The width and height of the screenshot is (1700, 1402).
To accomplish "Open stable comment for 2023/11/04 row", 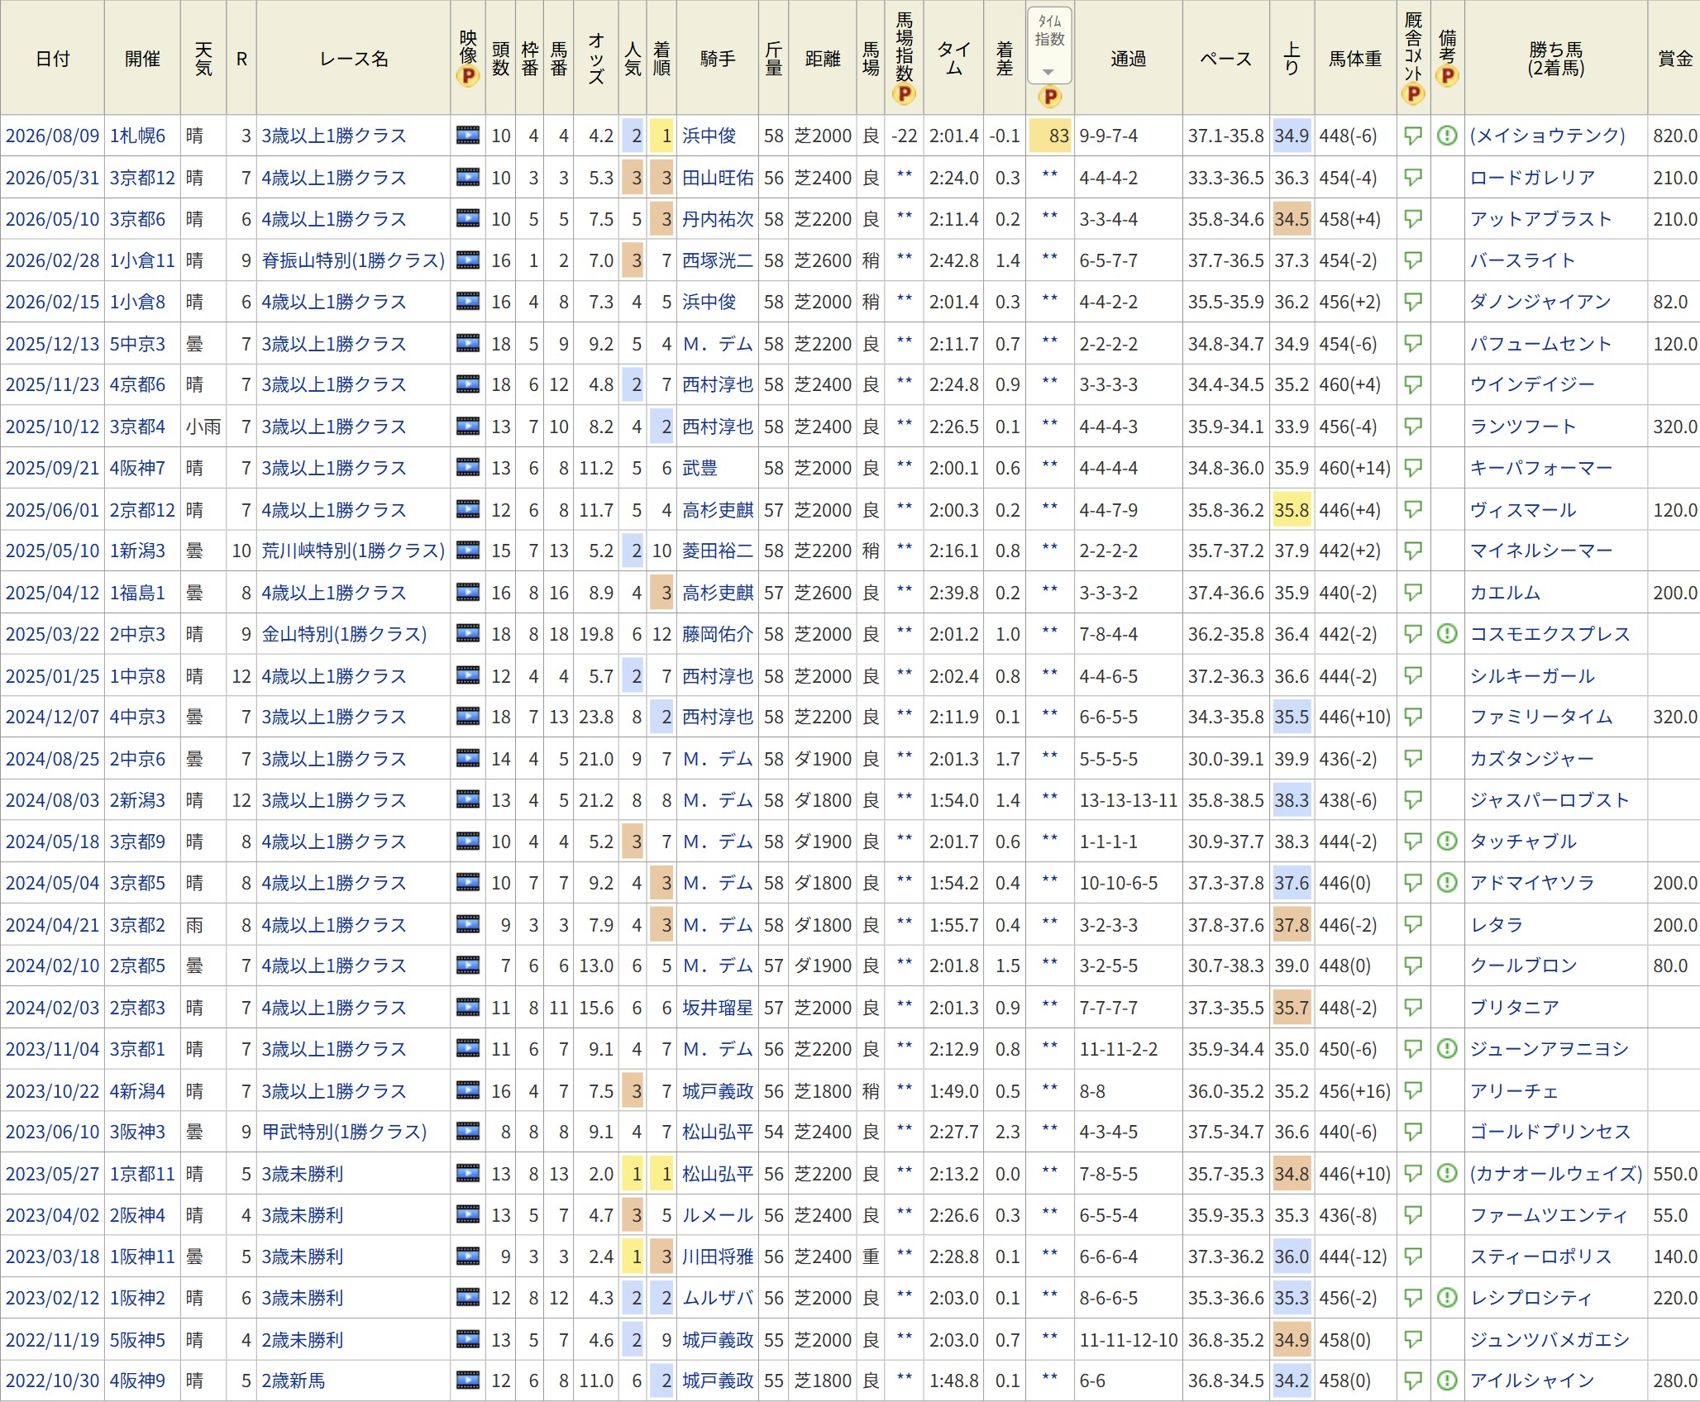I will (1413, 1049).
